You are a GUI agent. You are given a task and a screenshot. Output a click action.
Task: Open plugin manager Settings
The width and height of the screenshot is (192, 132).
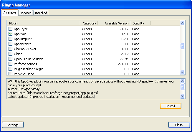13,125
